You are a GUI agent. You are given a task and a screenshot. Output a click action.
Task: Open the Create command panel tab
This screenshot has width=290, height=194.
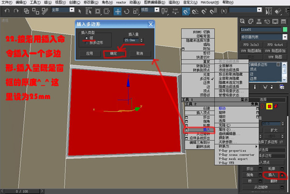(x=242, y=22)
